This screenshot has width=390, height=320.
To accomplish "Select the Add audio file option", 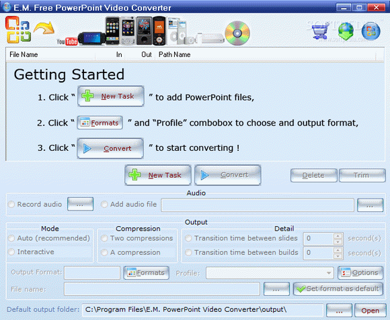I will click(x=104, y=205).
